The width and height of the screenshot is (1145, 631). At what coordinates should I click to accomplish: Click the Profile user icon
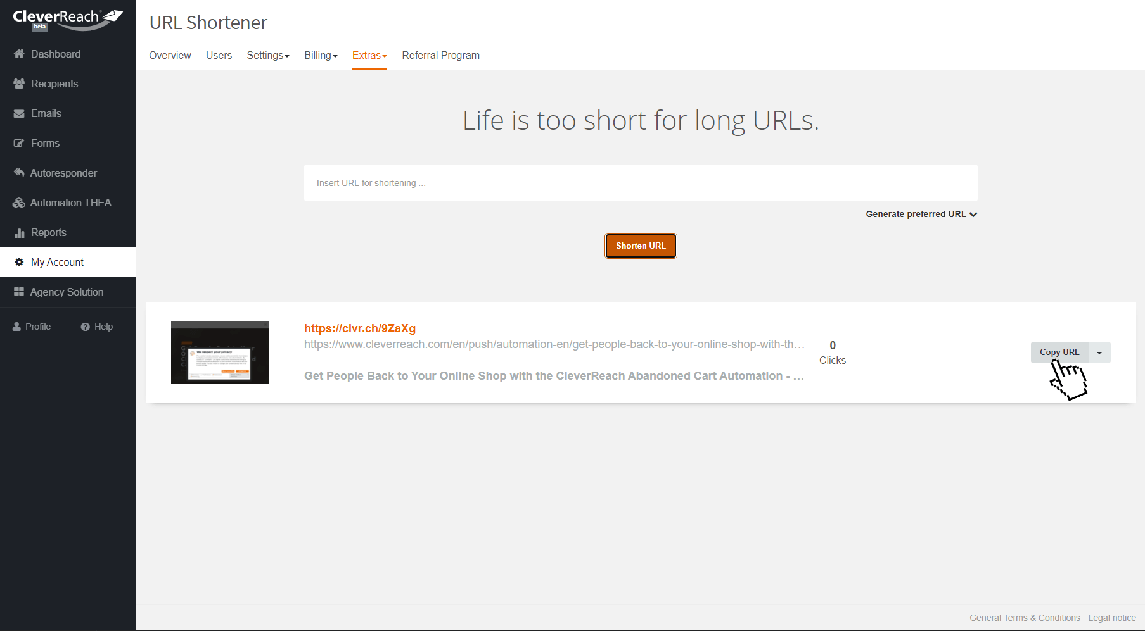pyautogui.click(x=16, y=327)
